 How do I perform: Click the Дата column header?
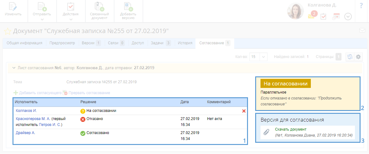184,102
